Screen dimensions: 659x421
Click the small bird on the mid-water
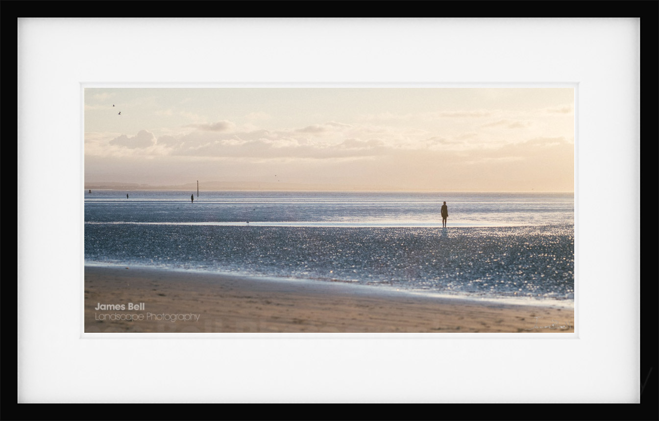pyautogui.click(x=247, y=222)
